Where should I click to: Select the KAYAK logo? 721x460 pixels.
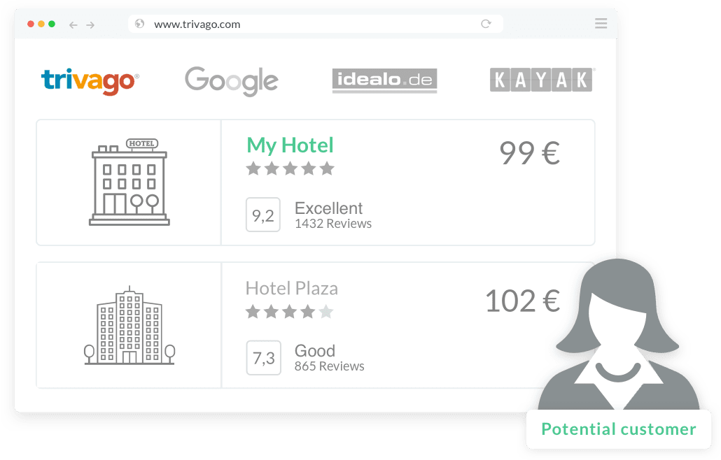(542, 80)
